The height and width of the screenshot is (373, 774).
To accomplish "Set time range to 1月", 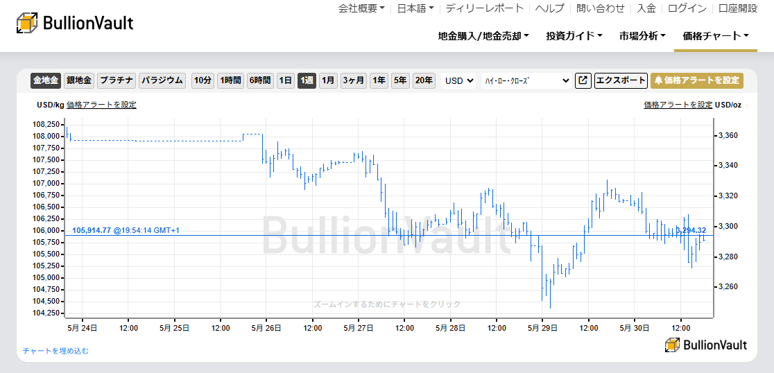I will click(328, 80).
